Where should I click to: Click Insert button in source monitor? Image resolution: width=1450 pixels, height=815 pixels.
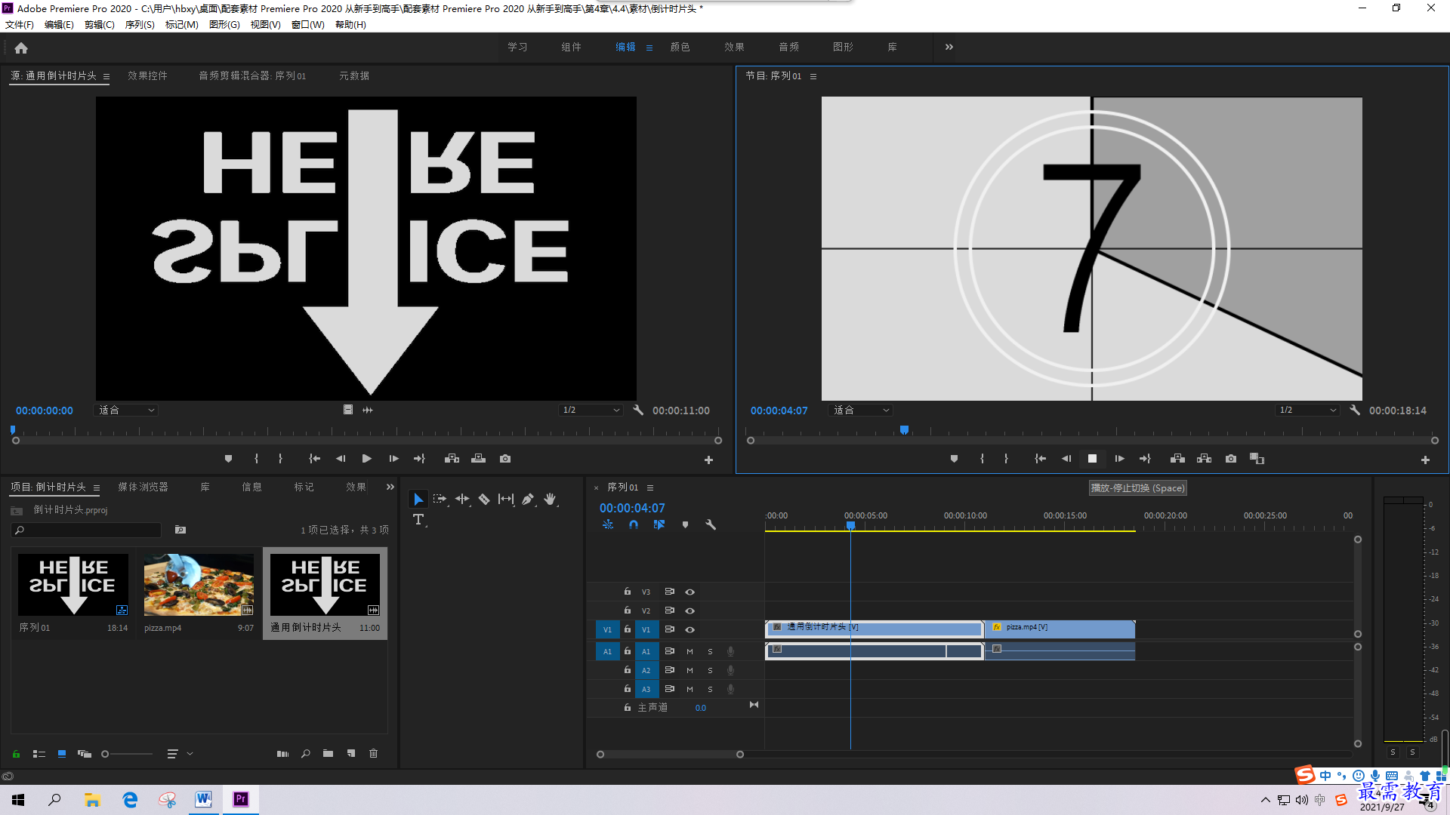pos(452,459)
